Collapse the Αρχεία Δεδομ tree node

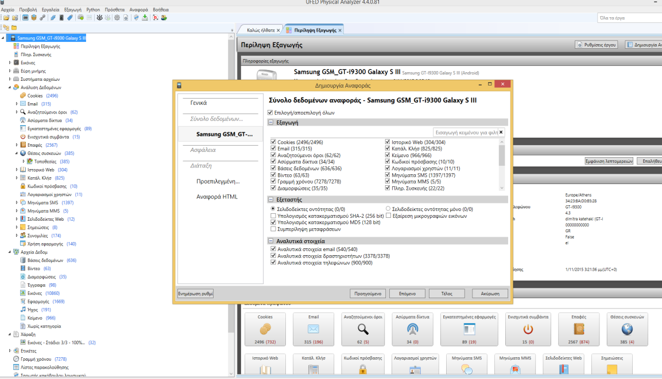10,252
